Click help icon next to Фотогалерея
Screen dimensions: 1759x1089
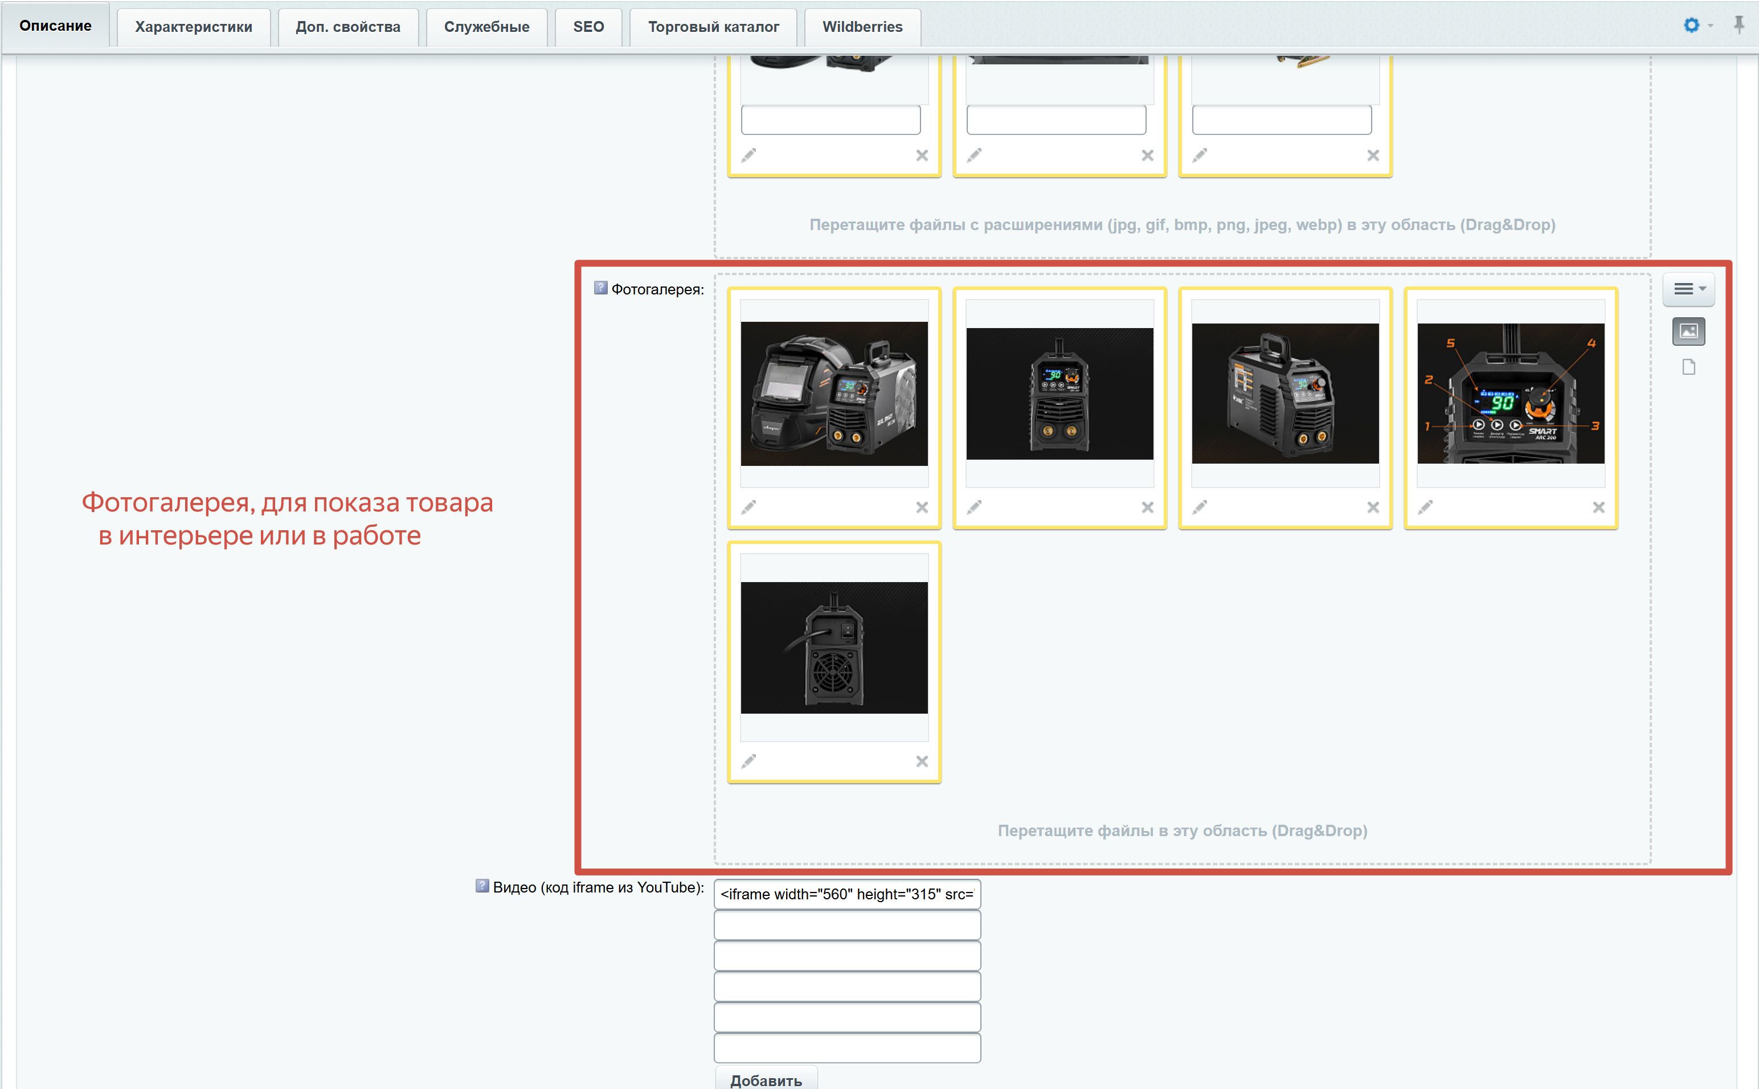click(x=600, y=288)
